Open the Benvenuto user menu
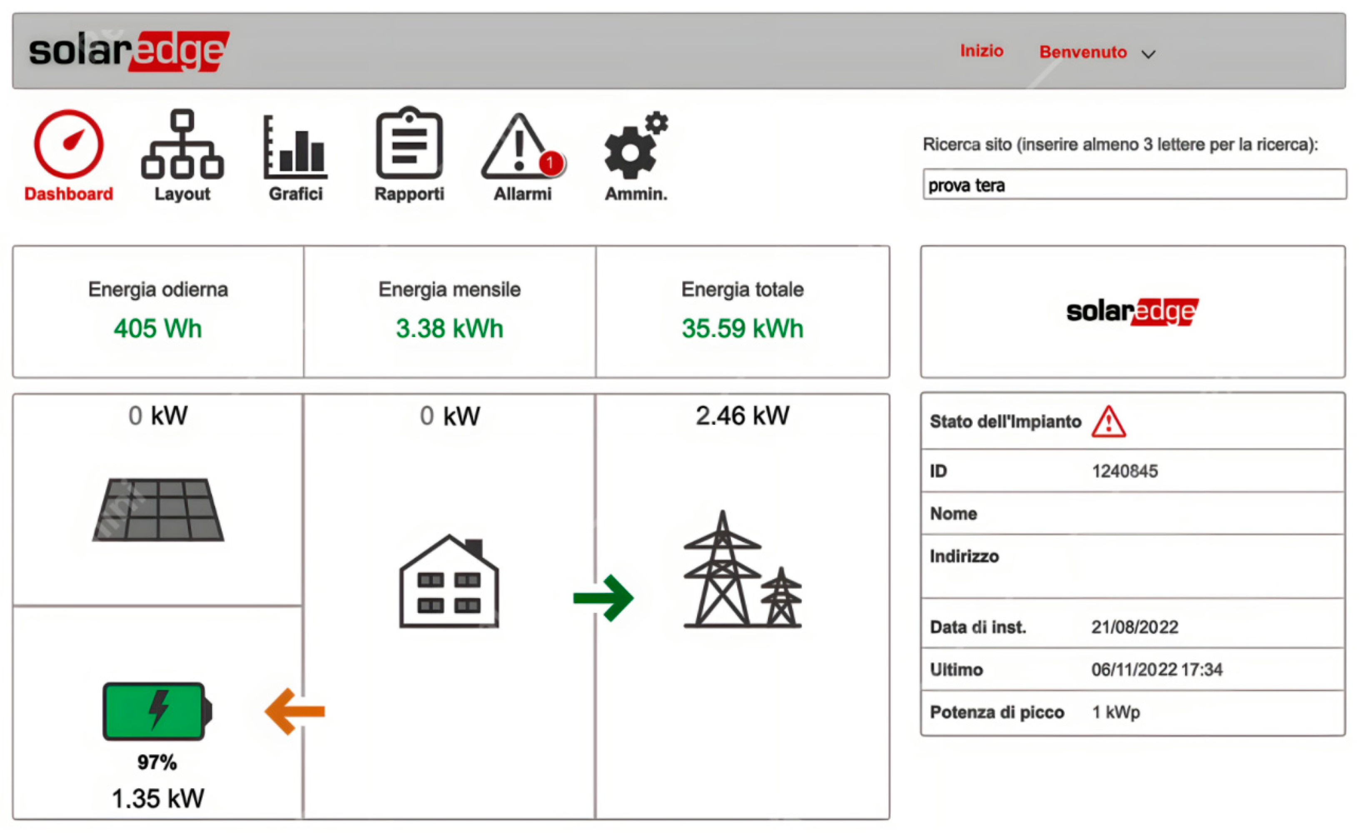 click(1083, 52)
